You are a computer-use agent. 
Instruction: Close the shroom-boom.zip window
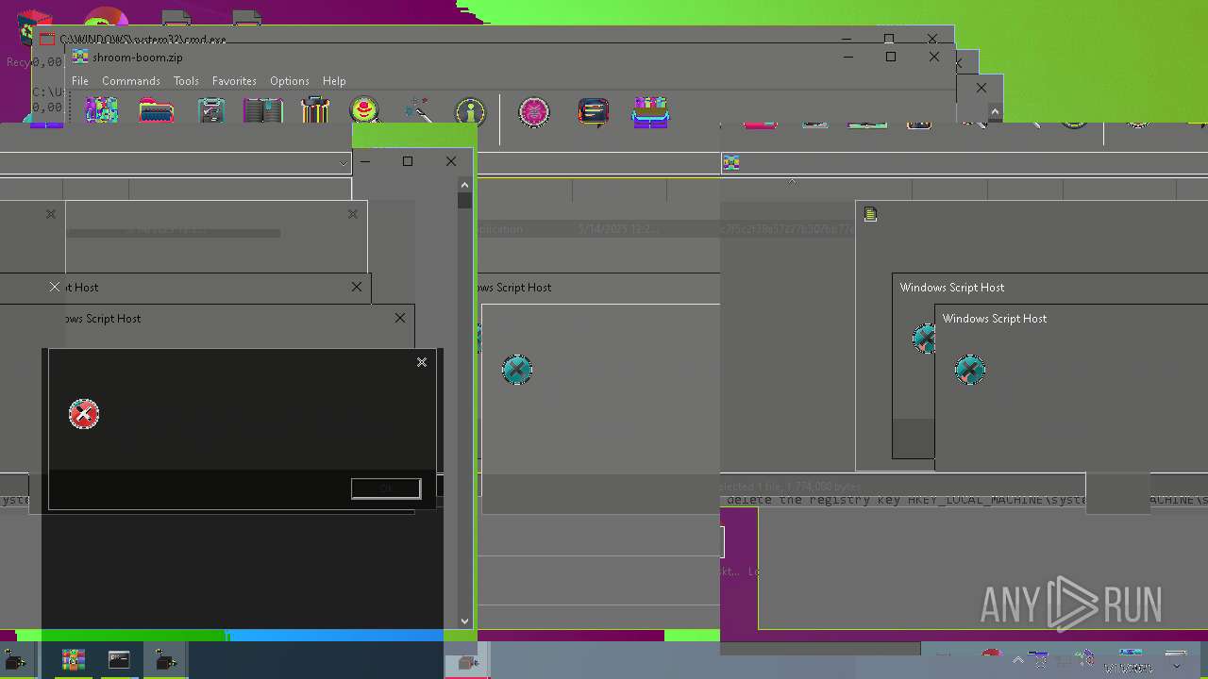tap(933, 57)
